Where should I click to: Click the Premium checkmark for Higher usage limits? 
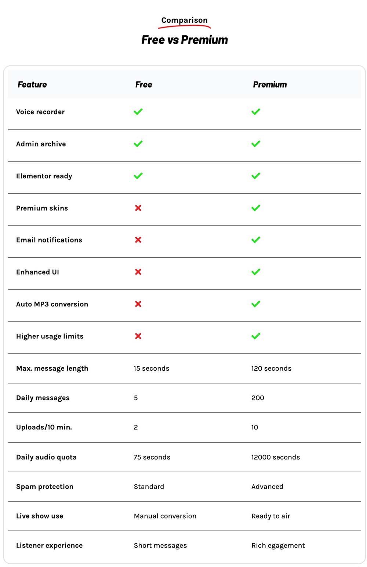pos(256,336)
